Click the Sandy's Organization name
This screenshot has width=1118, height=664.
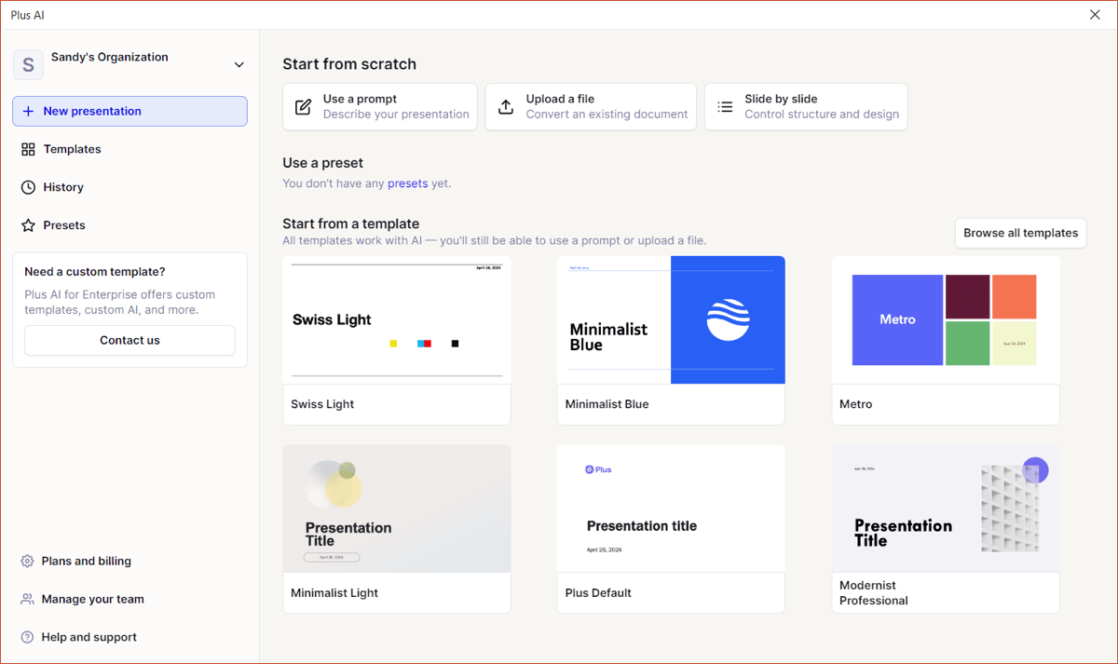pos(110,57)
